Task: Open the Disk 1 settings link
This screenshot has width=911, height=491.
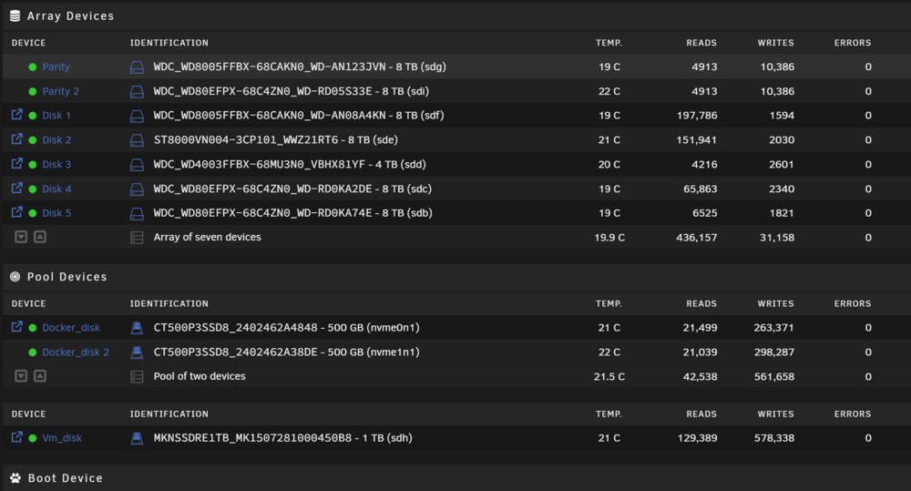Action: [56, 116]
